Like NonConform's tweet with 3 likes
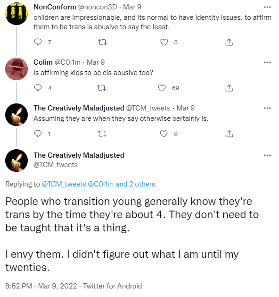Image resolution: width=279 pixels, height=297 pixels. 164,42
